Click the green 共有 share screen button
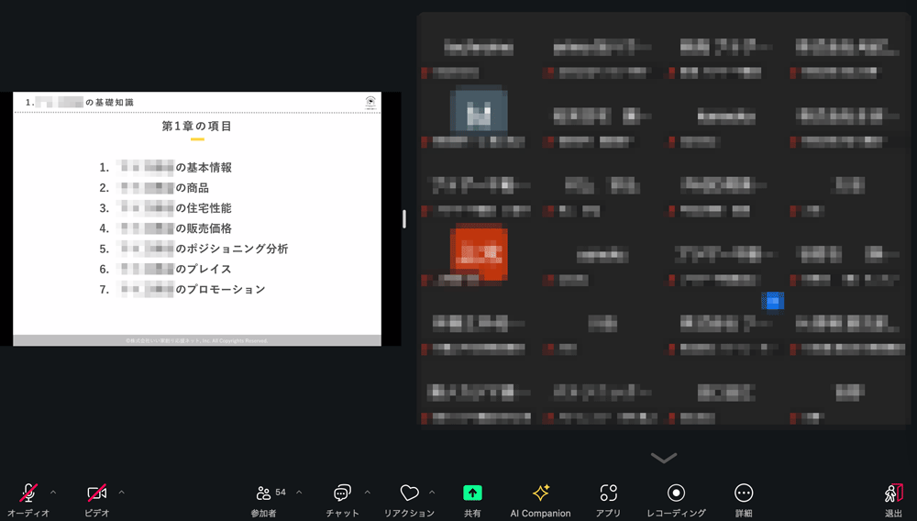The width and height of the screenshot is (917, 521). tap(472, 493)
